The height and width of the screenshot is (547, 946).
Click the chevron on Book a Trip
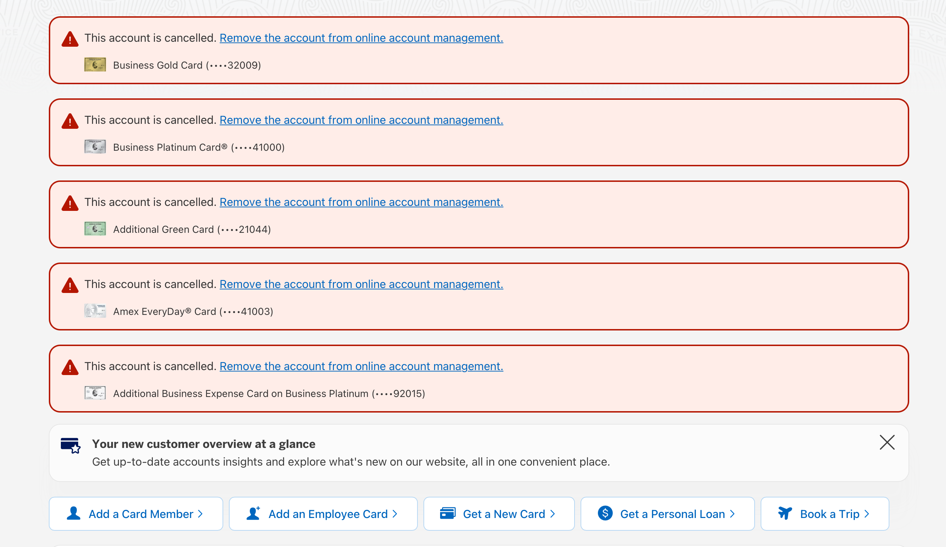(867, 514)
